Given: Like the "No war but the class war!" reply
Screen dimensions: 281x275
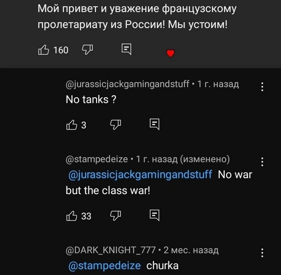Looking at the screenshot, I should [x=71, y=215].
